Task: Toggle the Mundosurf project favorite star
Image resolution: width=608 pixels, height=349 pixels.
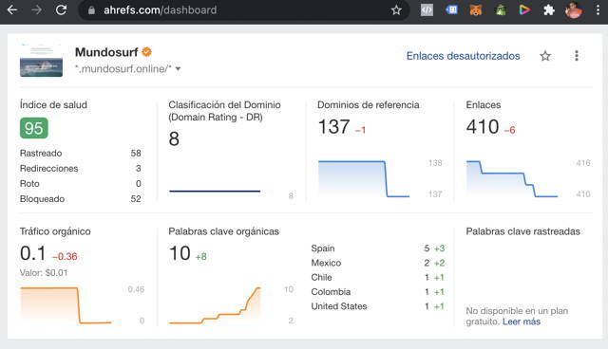Action: (545, 56)
